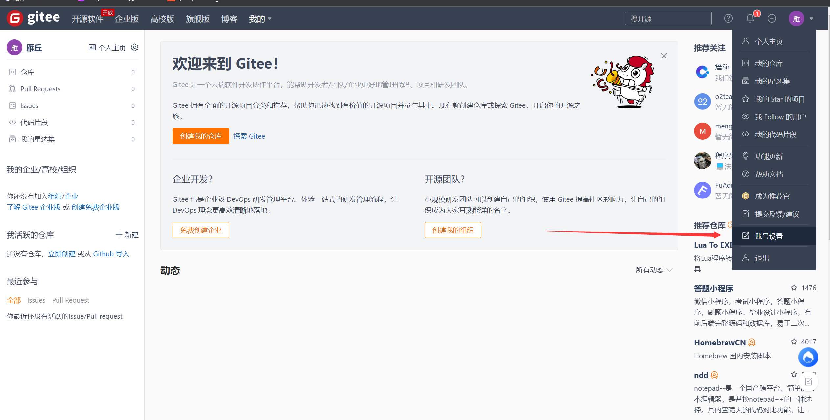This screenshot has height=420, width=830.
Task: Focus the 搜开源 search field
Action: pos(668,18)
